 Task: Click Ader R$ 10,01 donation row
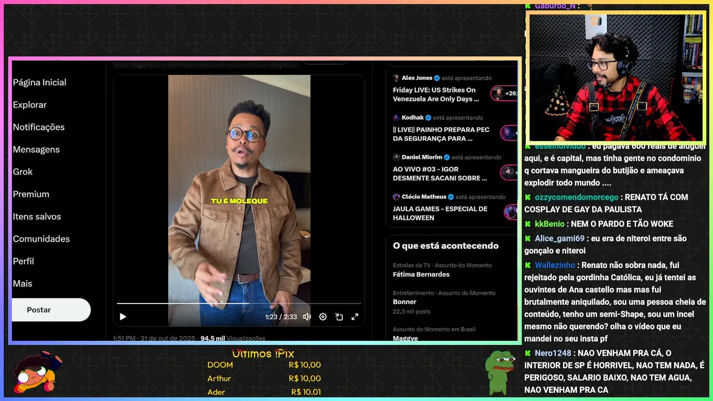[x=264, y=392]
